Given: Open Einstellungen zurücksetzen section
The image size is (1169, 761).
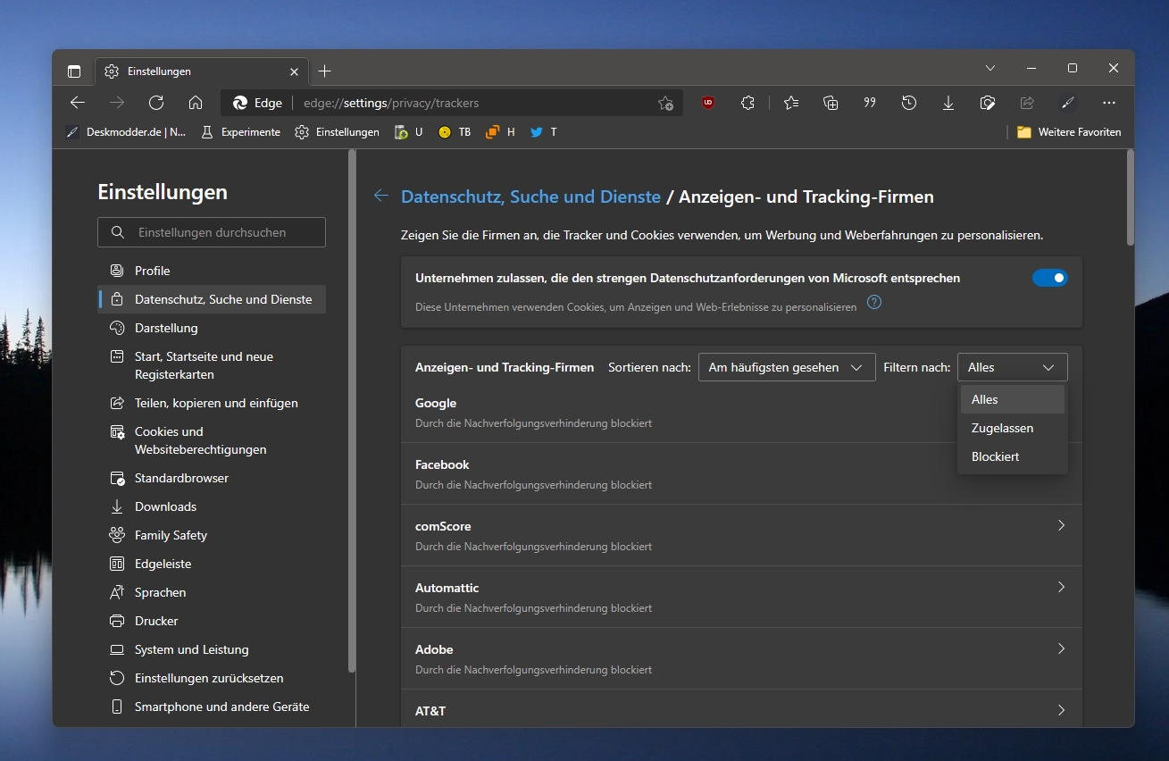Looking at the screenshot, I should (212, 678).
